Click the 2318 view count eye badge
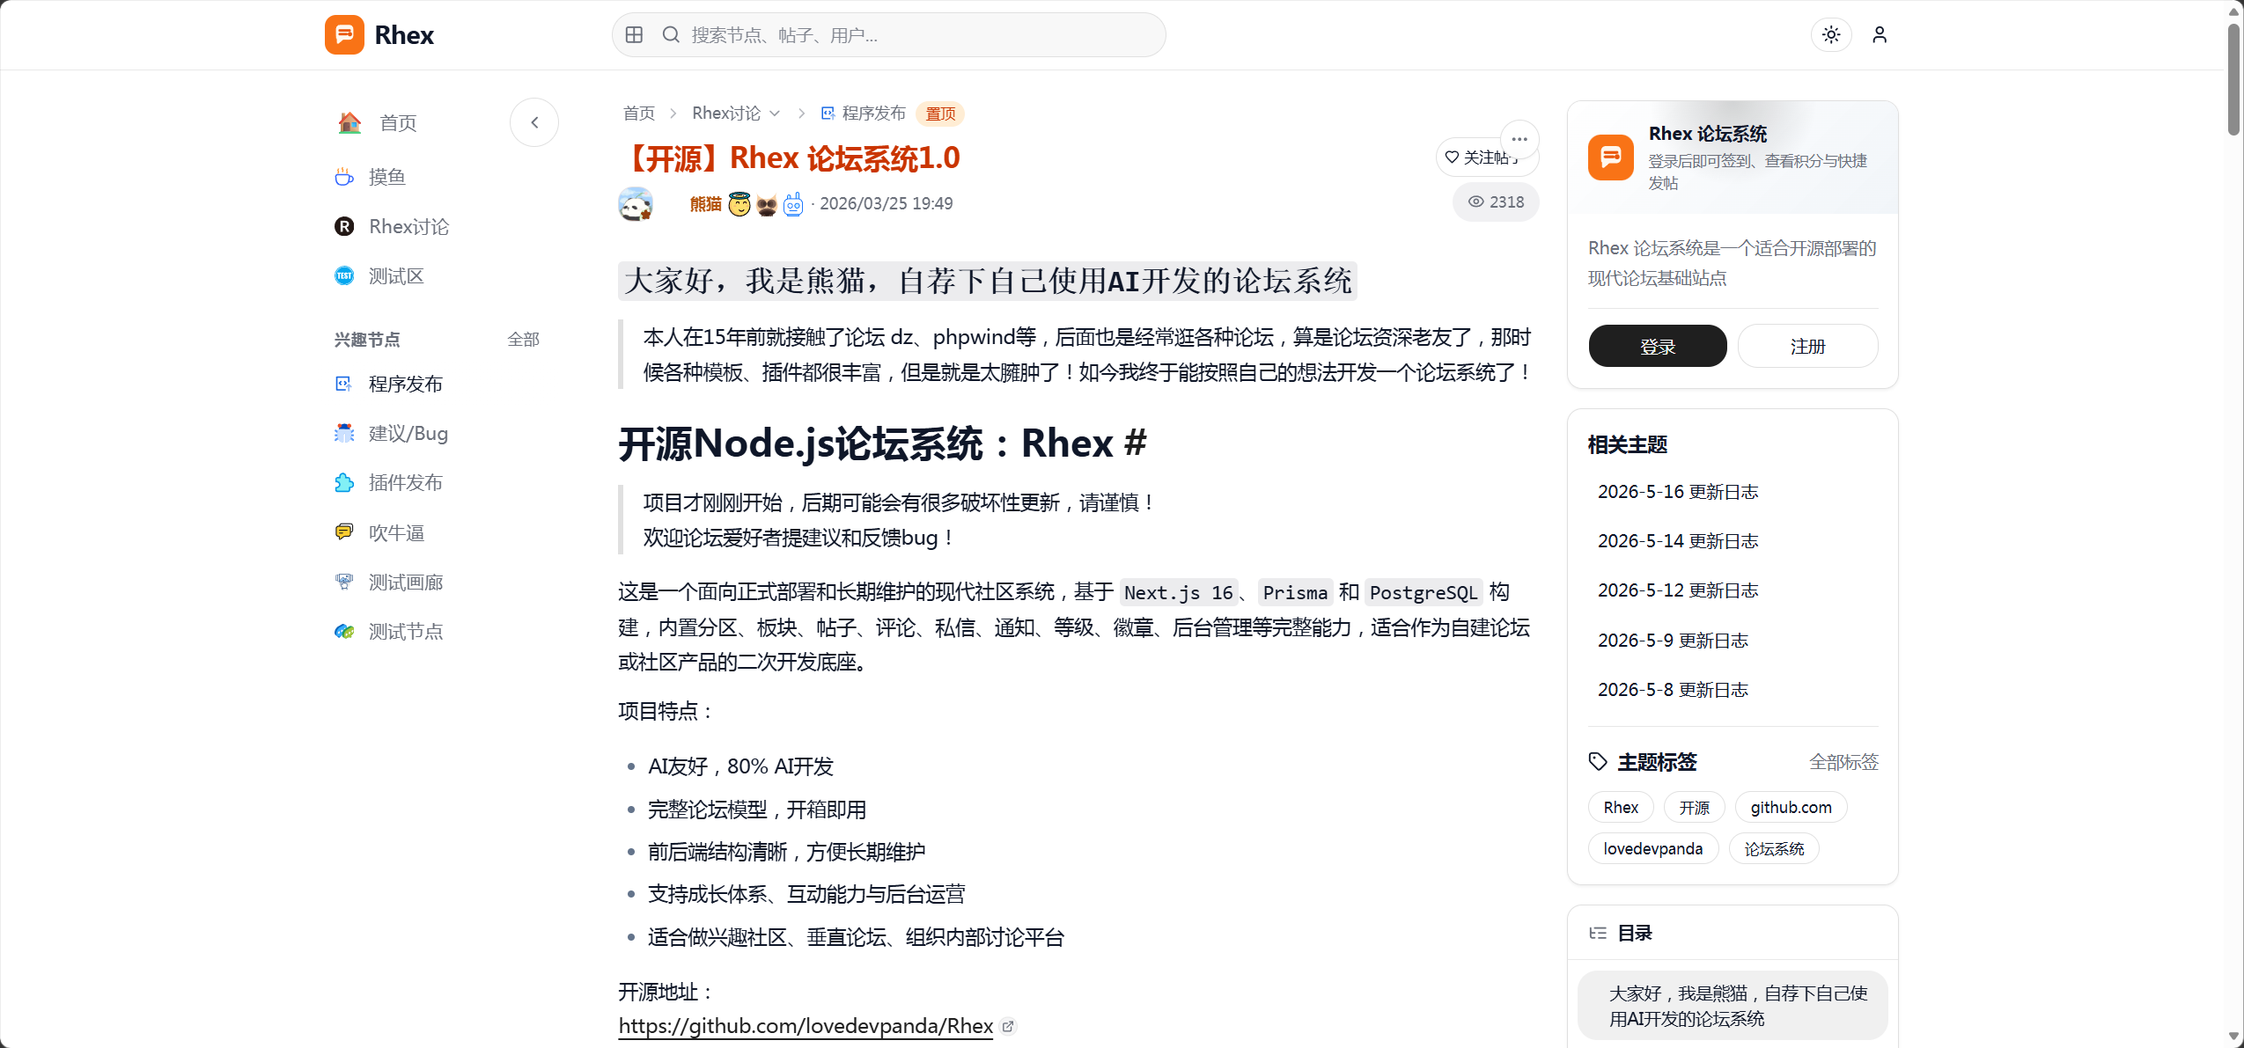This screenshot has height=1048, width=2244. (x=1496, y=202)
